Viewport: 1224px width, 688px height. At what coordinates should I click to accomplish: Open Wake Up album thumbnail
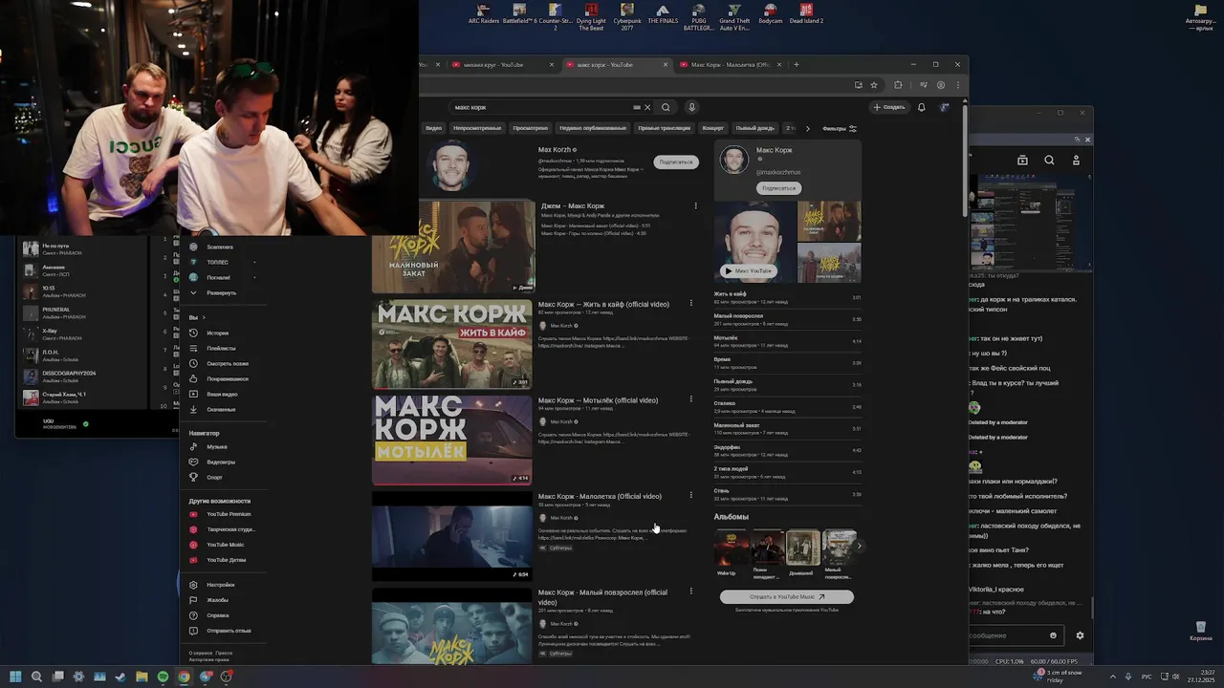coord(732,548)
